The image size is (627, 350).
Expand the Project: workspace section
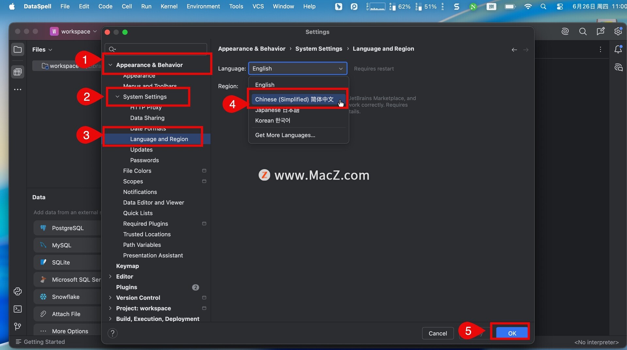[110, 308]
